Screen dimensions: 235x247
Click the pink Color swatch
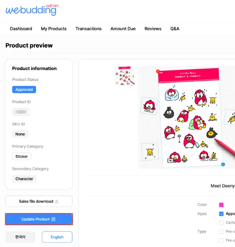(221, 205)
